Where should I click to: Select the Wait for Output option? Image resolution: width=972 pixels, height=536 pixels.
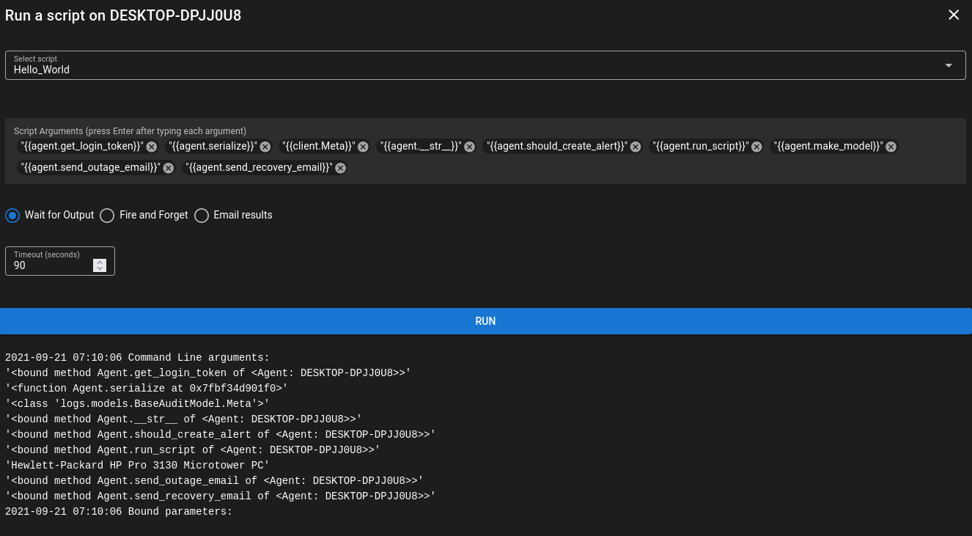tap(12, 215)
